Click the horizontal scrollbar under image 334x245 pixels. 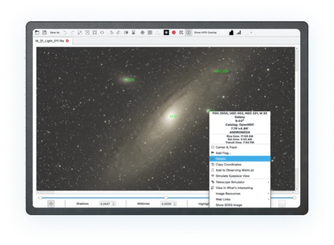[x=166, y=192]
